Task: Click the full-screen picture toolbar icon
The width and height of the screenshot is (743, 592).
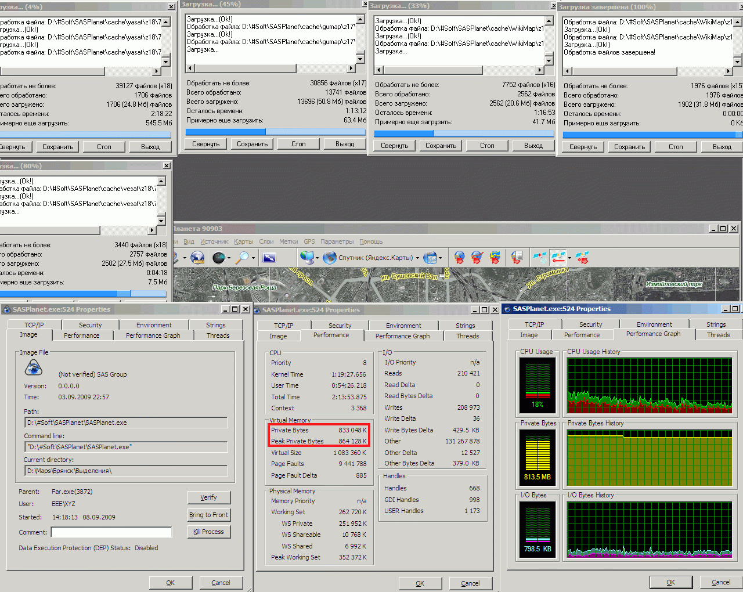Action: click(269, 258)
